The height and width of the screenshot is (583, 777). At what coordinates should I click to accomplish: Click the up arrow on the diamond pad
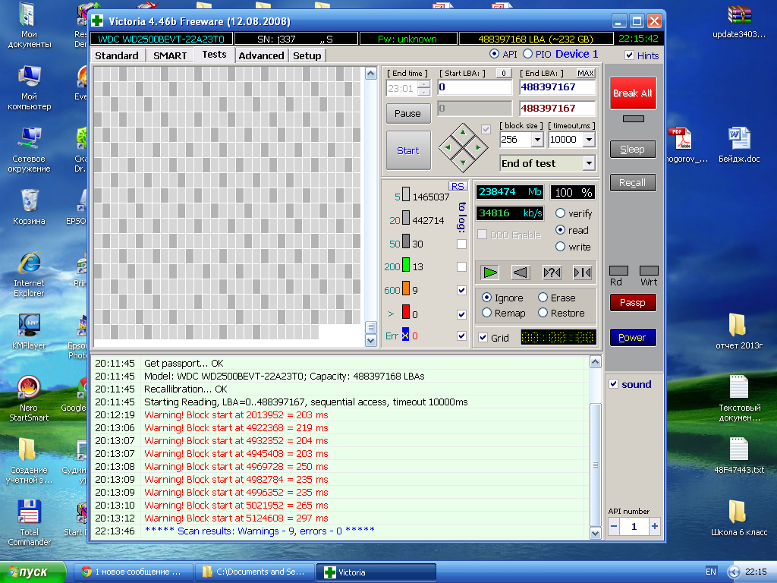[x=463, y=132]
